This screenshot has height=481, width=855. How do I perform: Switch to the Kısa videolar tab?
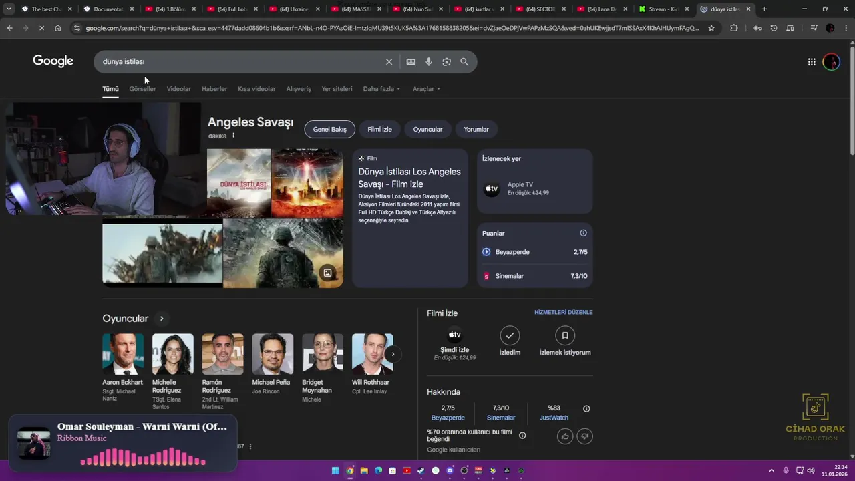(x=256, y=88)
